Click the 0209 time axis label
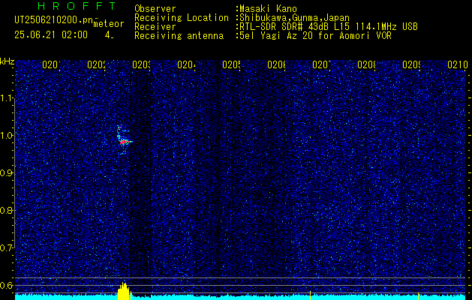Image resolution: width=472 pixels, height=300 pixels. click(x=411, y=64)
